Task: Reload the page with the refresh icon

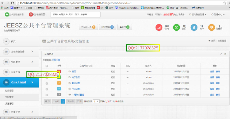Action: point(13,3)
